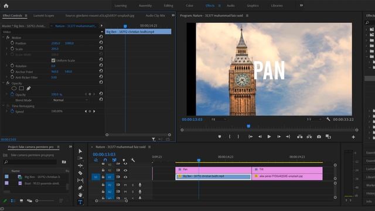Open the Audio workspace
The image size is (375, 211).
click(x=230, y=5)
